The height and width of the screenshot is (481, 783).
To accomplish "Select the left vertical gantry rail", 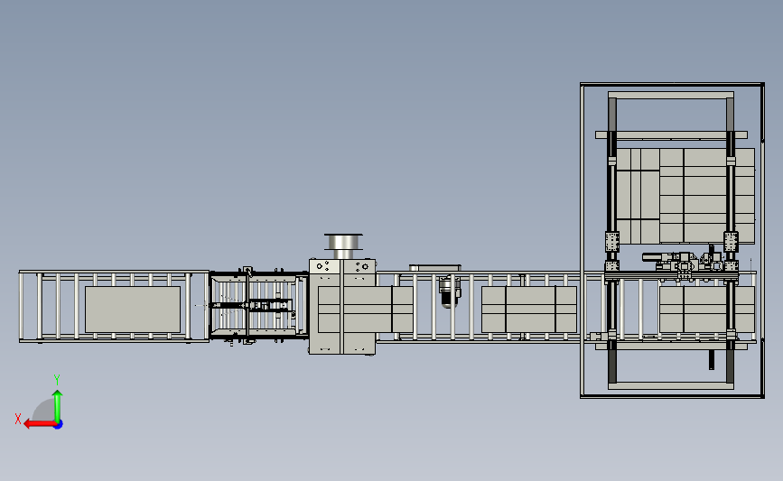I will pos(612,239).
